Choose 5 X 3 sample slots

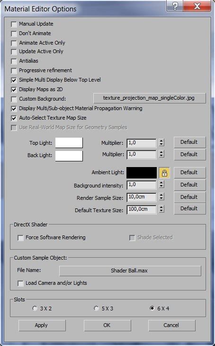(x=96, y=308)
